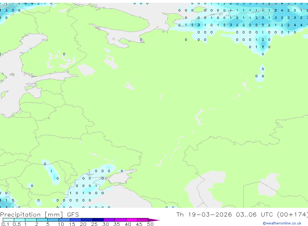The height and width of the screenshot is (226, 308).
Task: Click the '0.1' legend scale label
Action: 5,224
